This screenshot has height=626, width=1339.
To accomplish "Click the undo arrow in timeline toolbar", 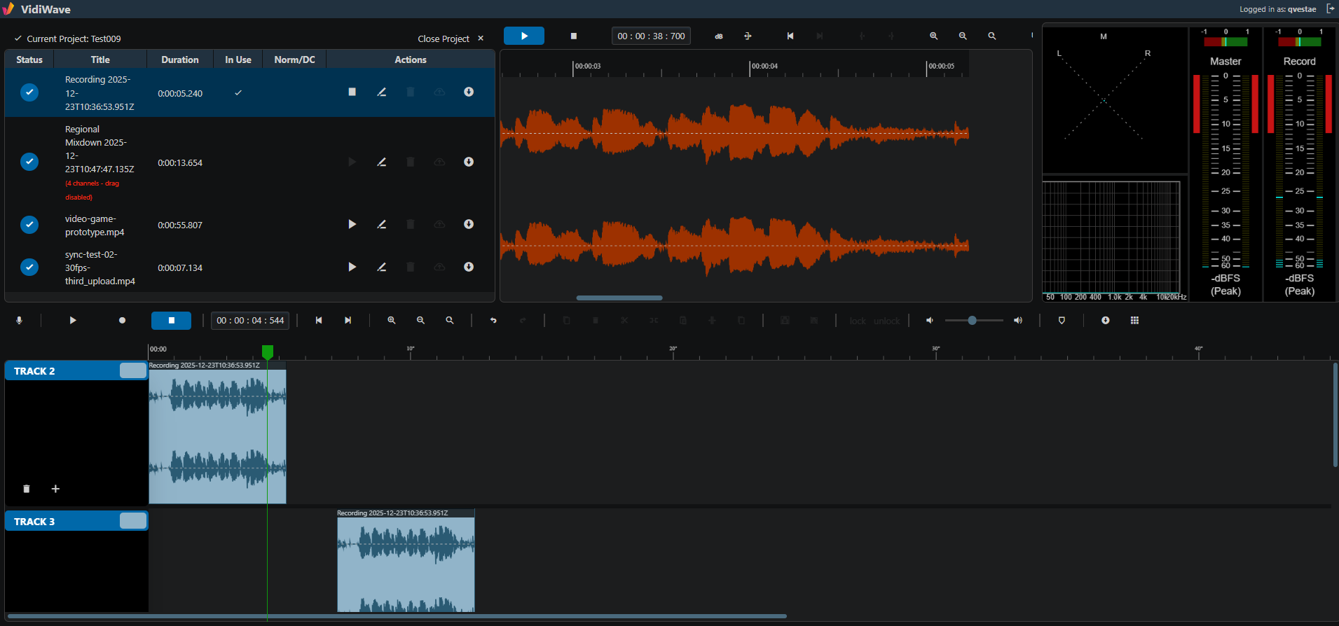I will (493, 320).
